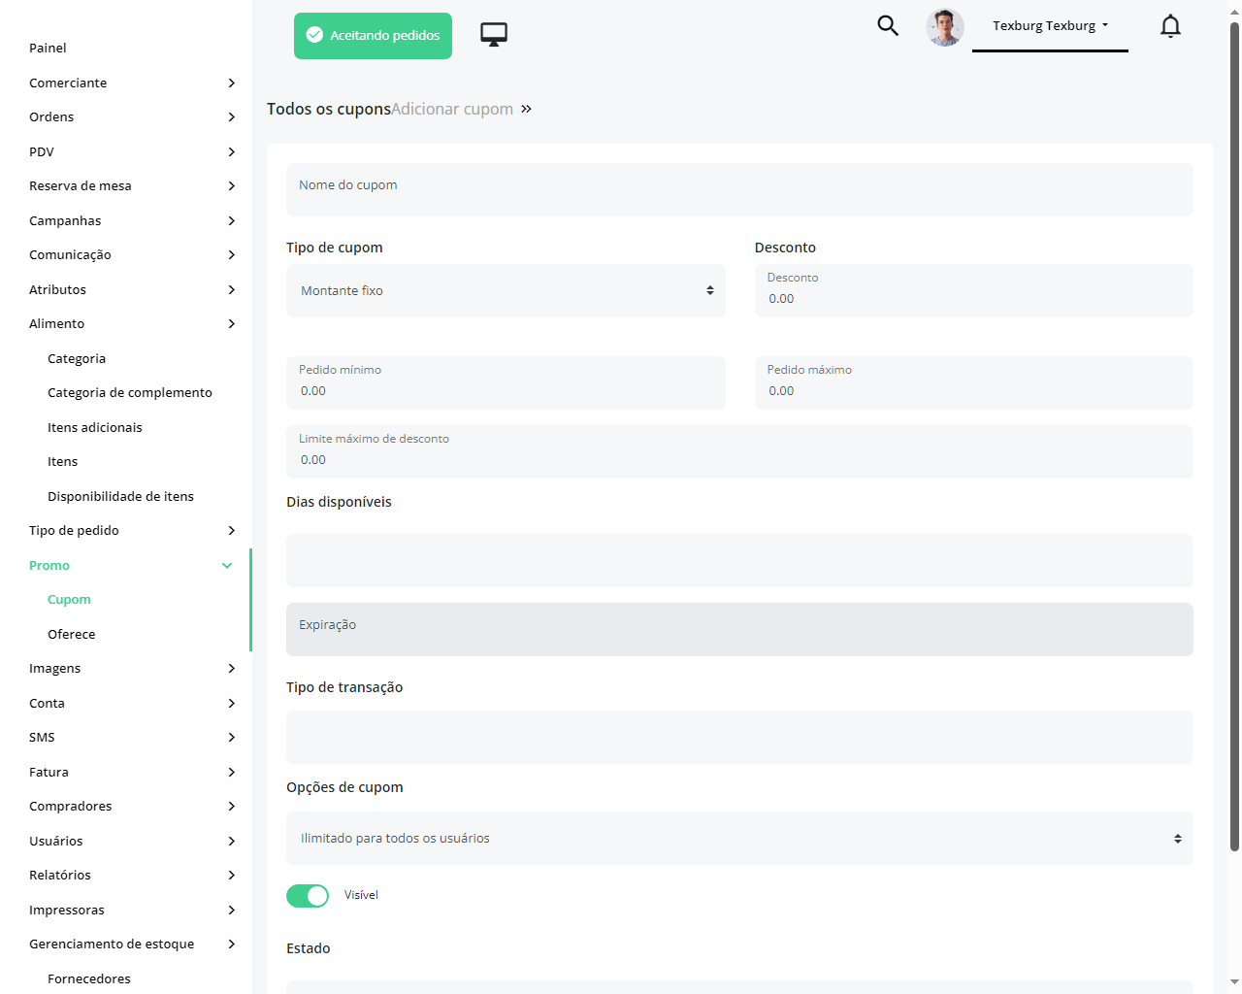
Task: Expand the Campanhas sidebar chevron
Action: tap(231, 221)
